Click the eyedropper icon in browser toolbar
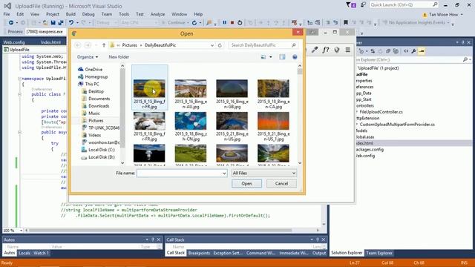This screenshot has width=475, height=267. point(315,50)
